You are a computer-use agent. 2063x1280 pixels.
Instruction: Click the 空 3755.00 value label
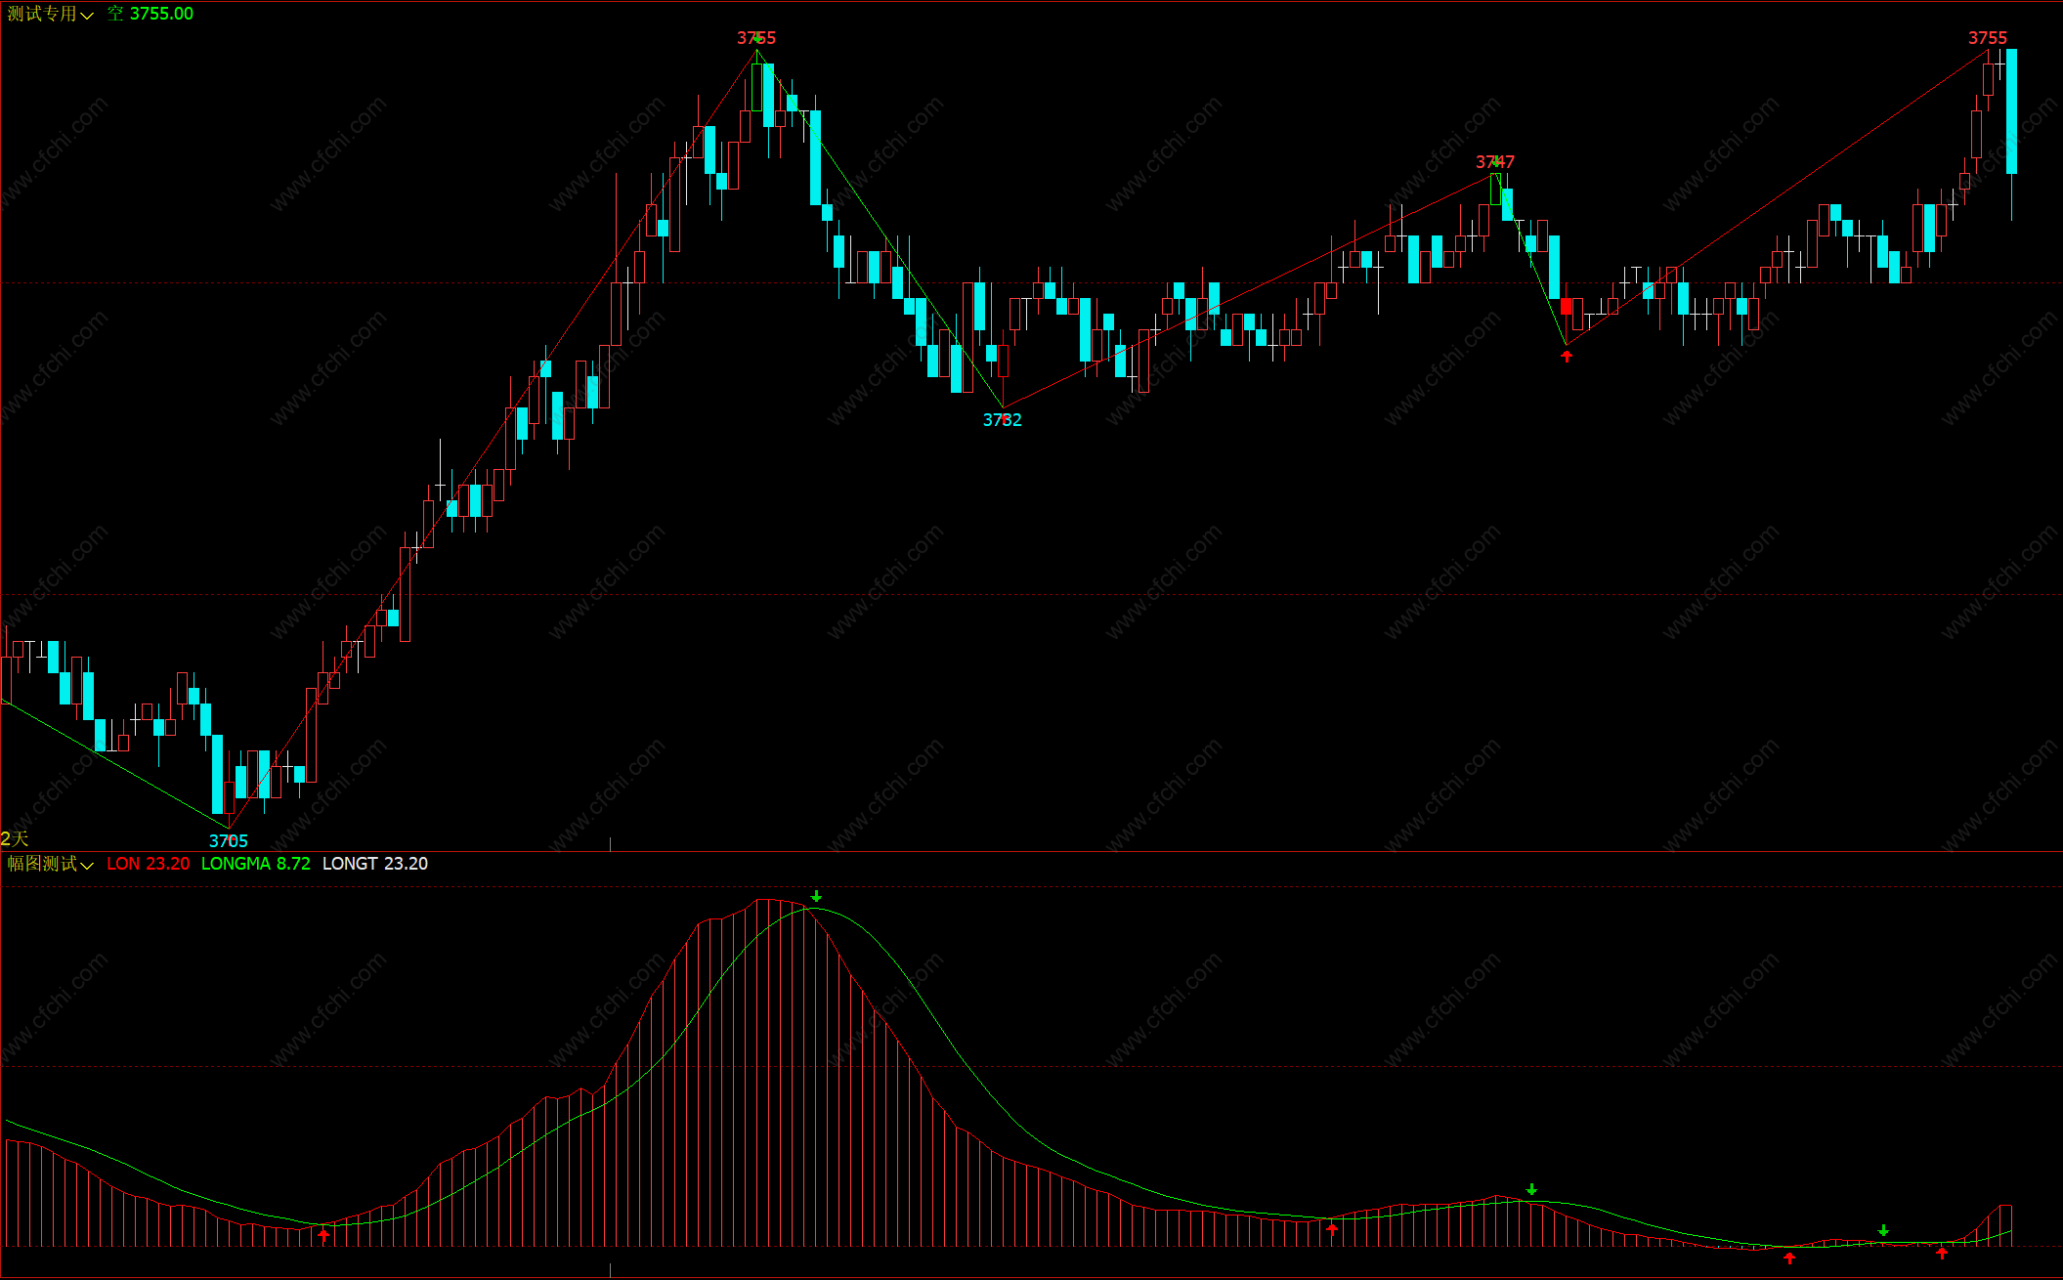(150, 14)
